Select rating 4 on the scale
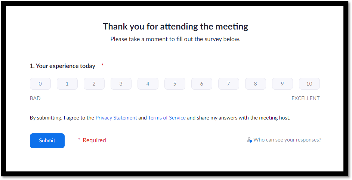 [x=148, y=84]
